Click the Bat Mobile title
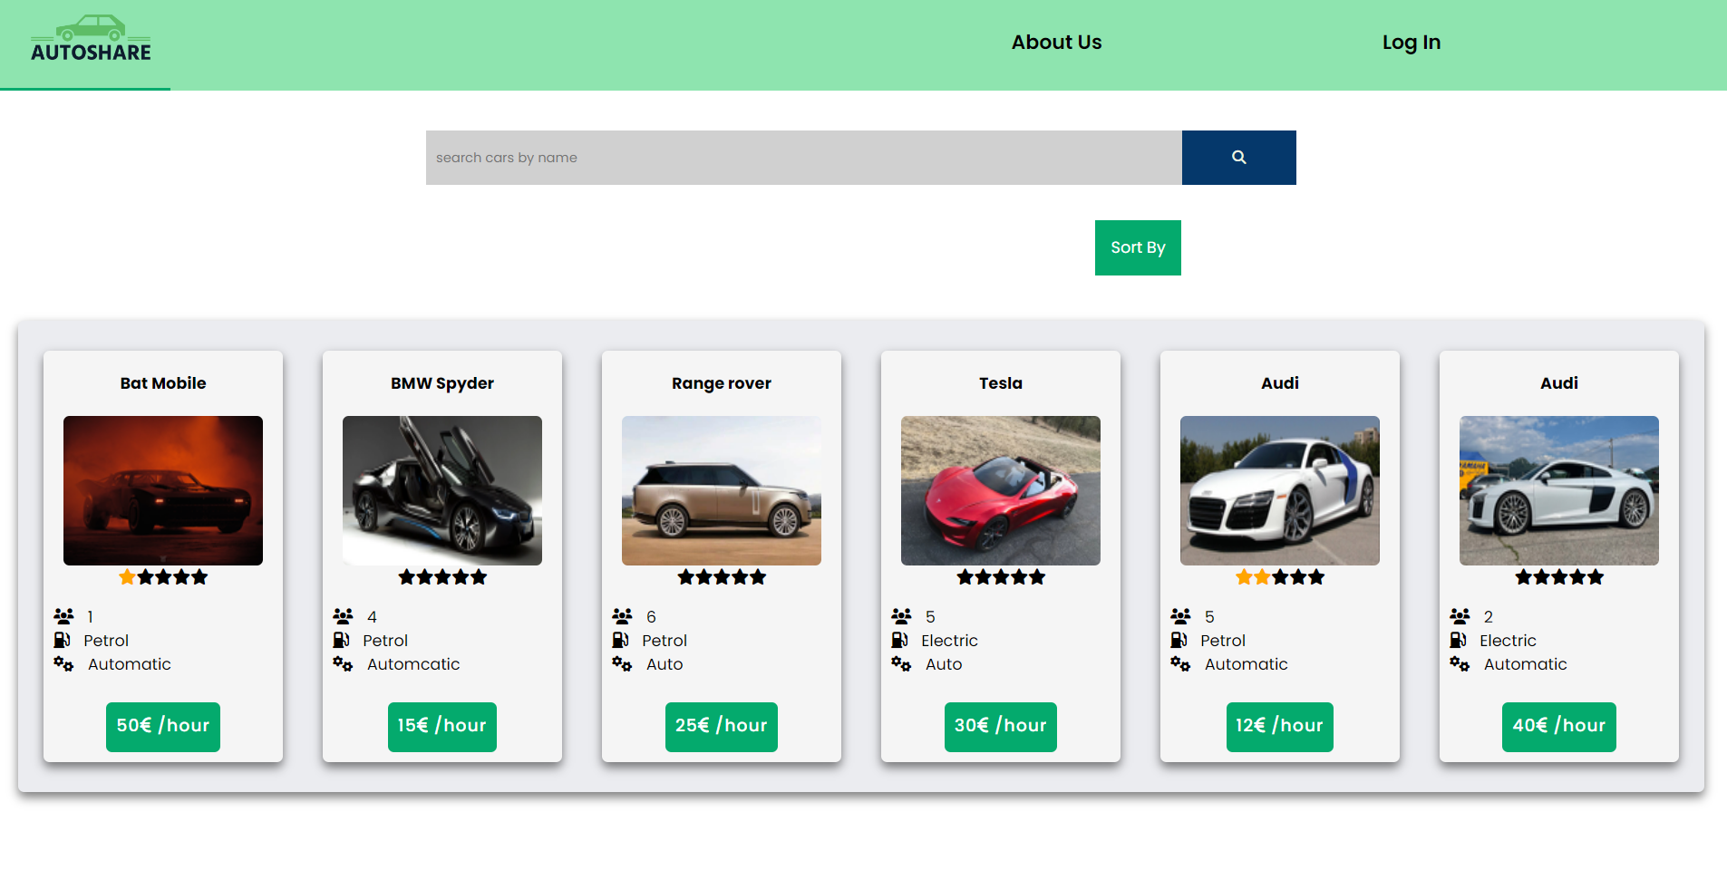The width and height of the screenshot is (1727, 889). pyautogui.click(x=163, y=383)
